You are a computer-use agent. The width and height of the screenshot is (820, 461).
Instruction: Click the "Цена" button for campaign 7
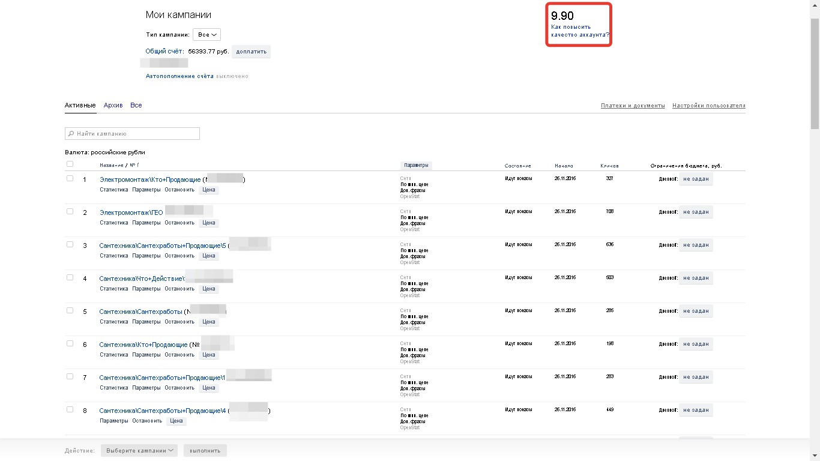tap(208, 388)
